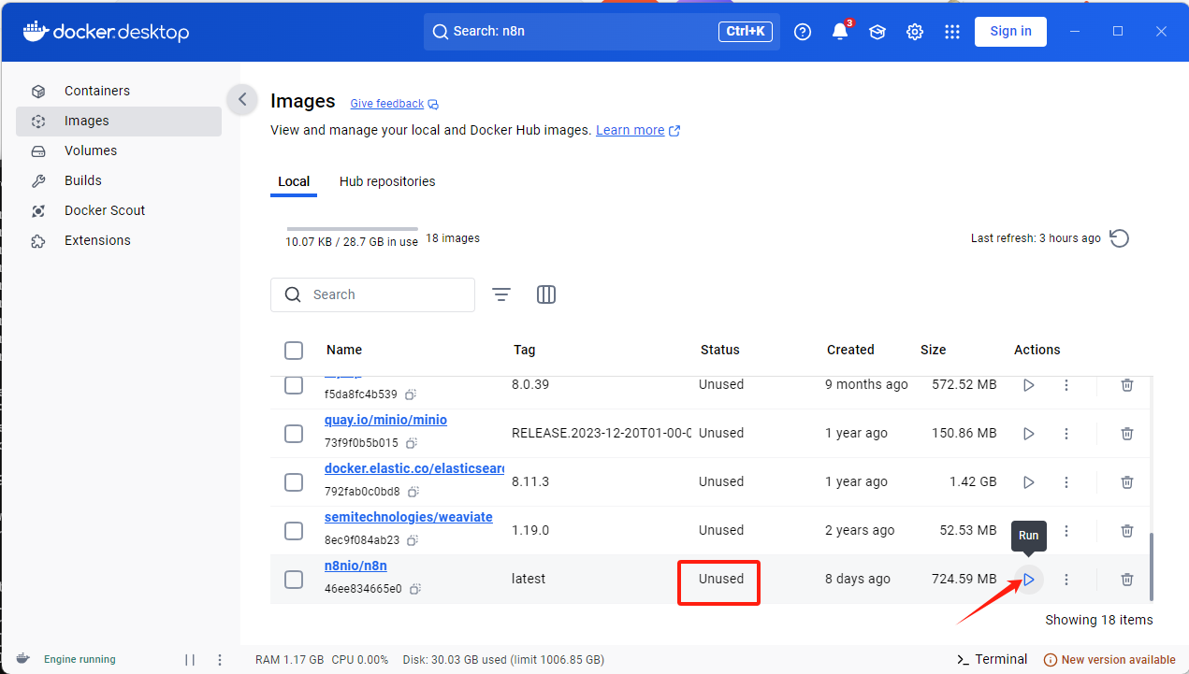
Task: Check the box for the elasticsearch image
Action: pos(294,482)
